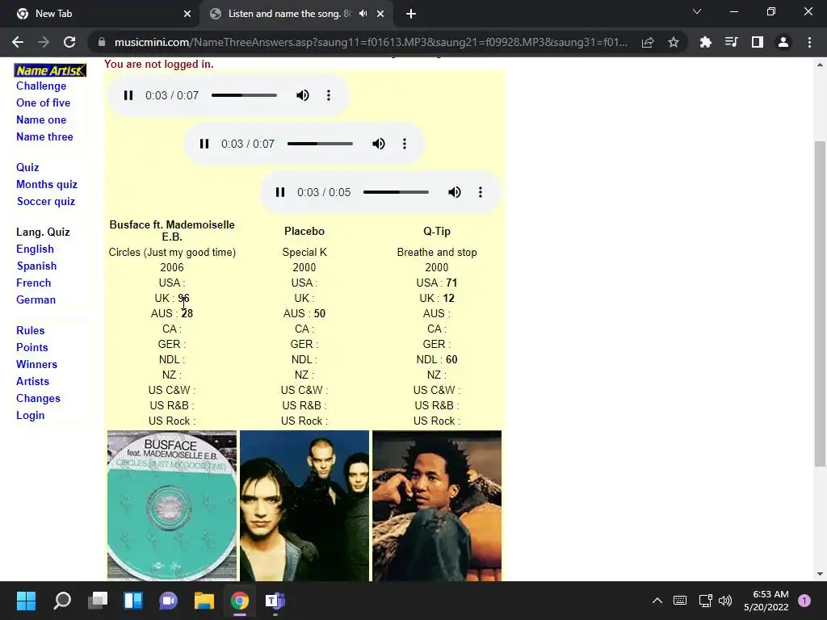Image resolution: width=827 pixels, height=620 pixels.
Task: View site security lock info
Action: 102,42
